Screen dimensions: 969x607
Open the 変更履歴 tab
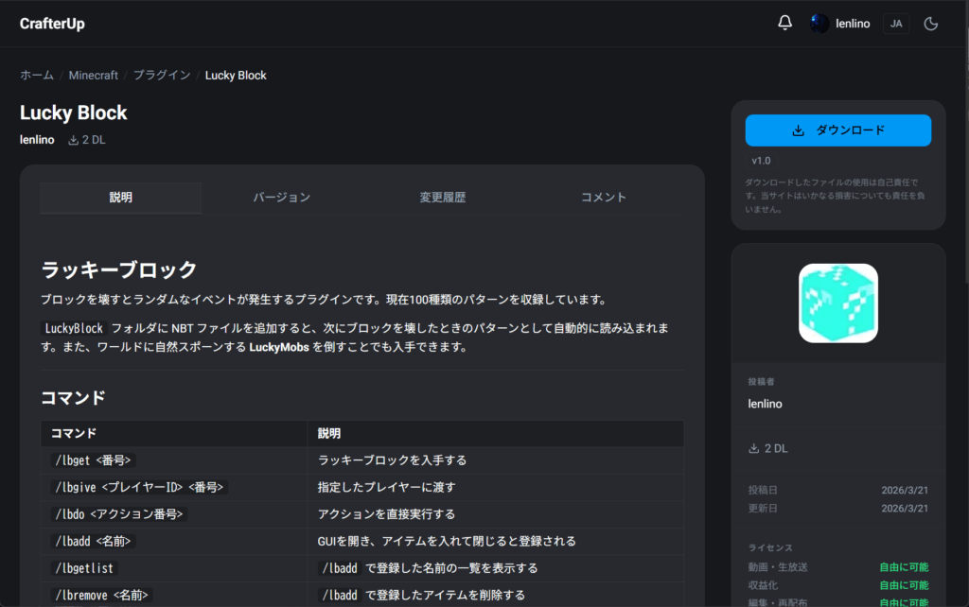(x=442, y=198)
